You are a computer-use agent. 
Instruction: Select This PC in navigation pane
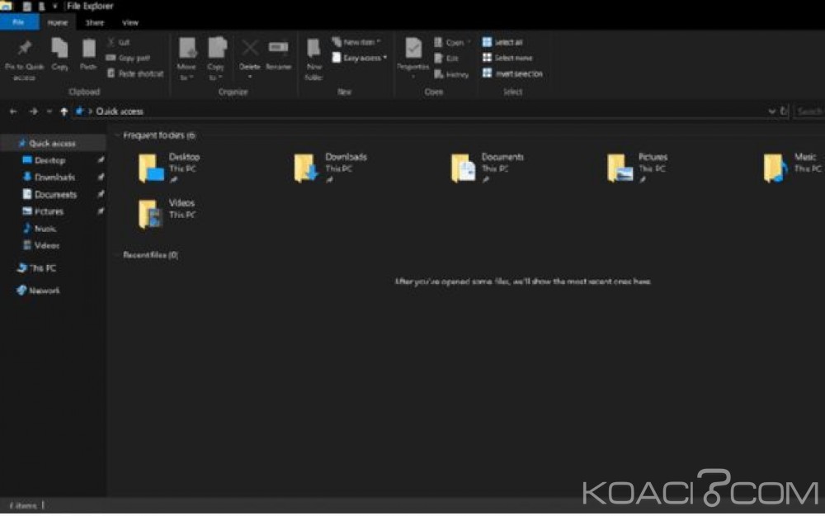point(41,268)
